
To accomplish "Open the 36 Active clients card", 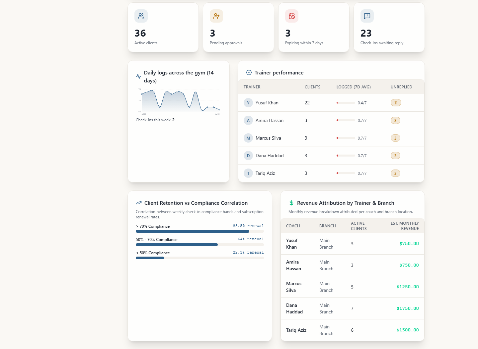I will pyautogui.click(x=163, y=27).
